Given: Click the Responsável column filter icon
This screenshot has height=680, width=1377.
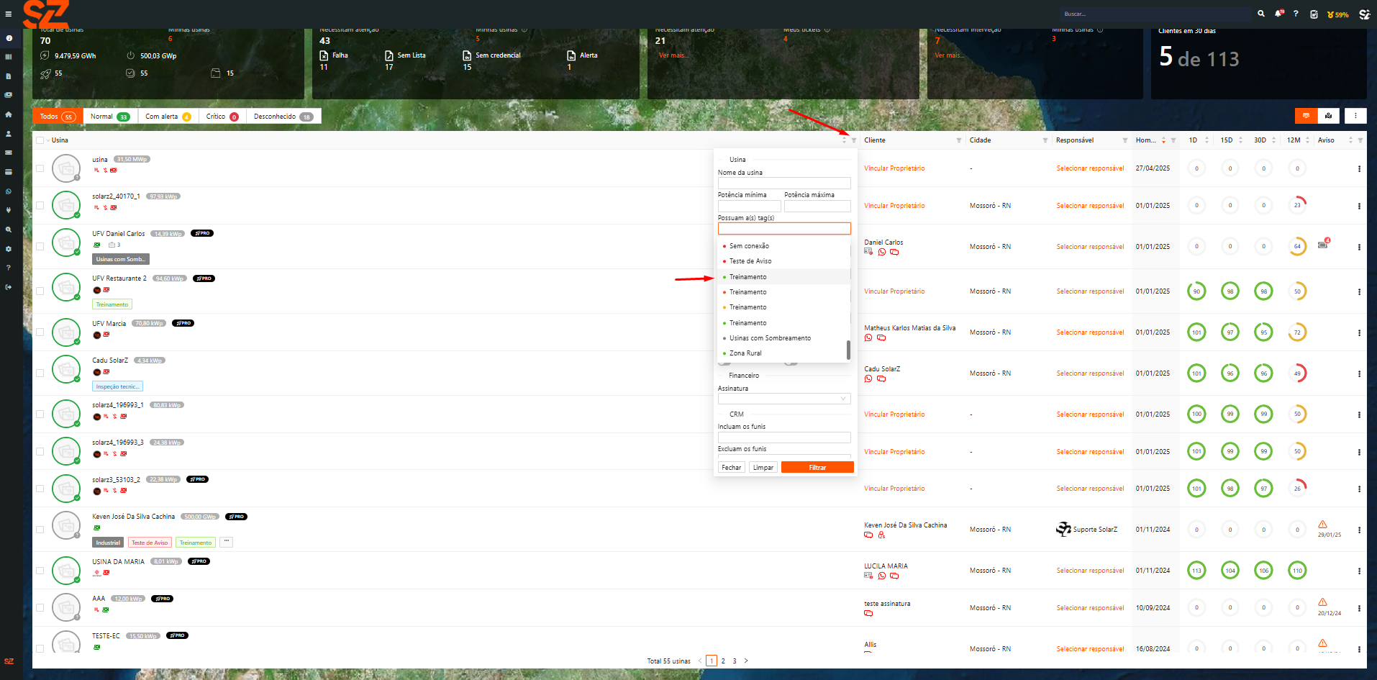Looking at the screenshot, I should [1124, 140].
